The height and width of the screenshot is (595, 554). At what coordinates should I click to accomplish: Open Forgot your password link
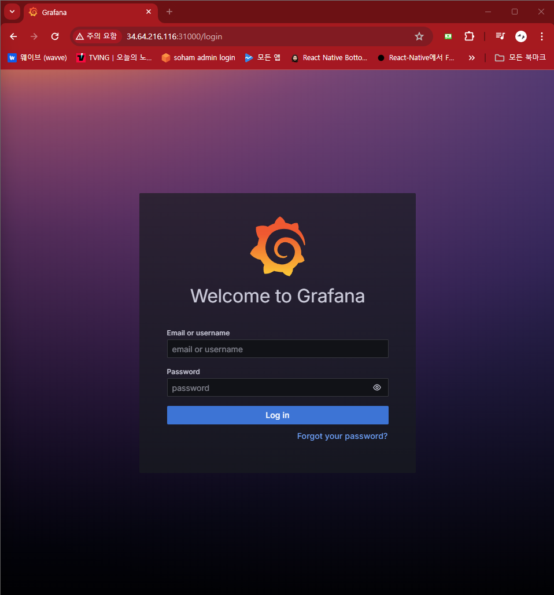pos(342,436)
